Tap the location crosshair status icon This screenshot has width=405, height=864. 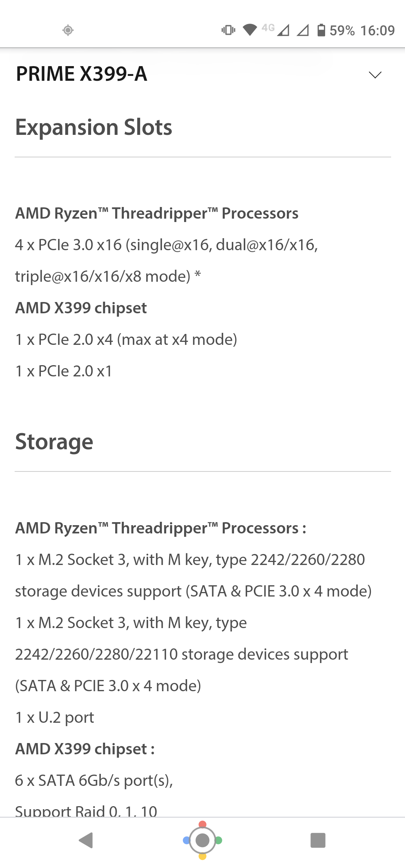click(x=67, y=31)
